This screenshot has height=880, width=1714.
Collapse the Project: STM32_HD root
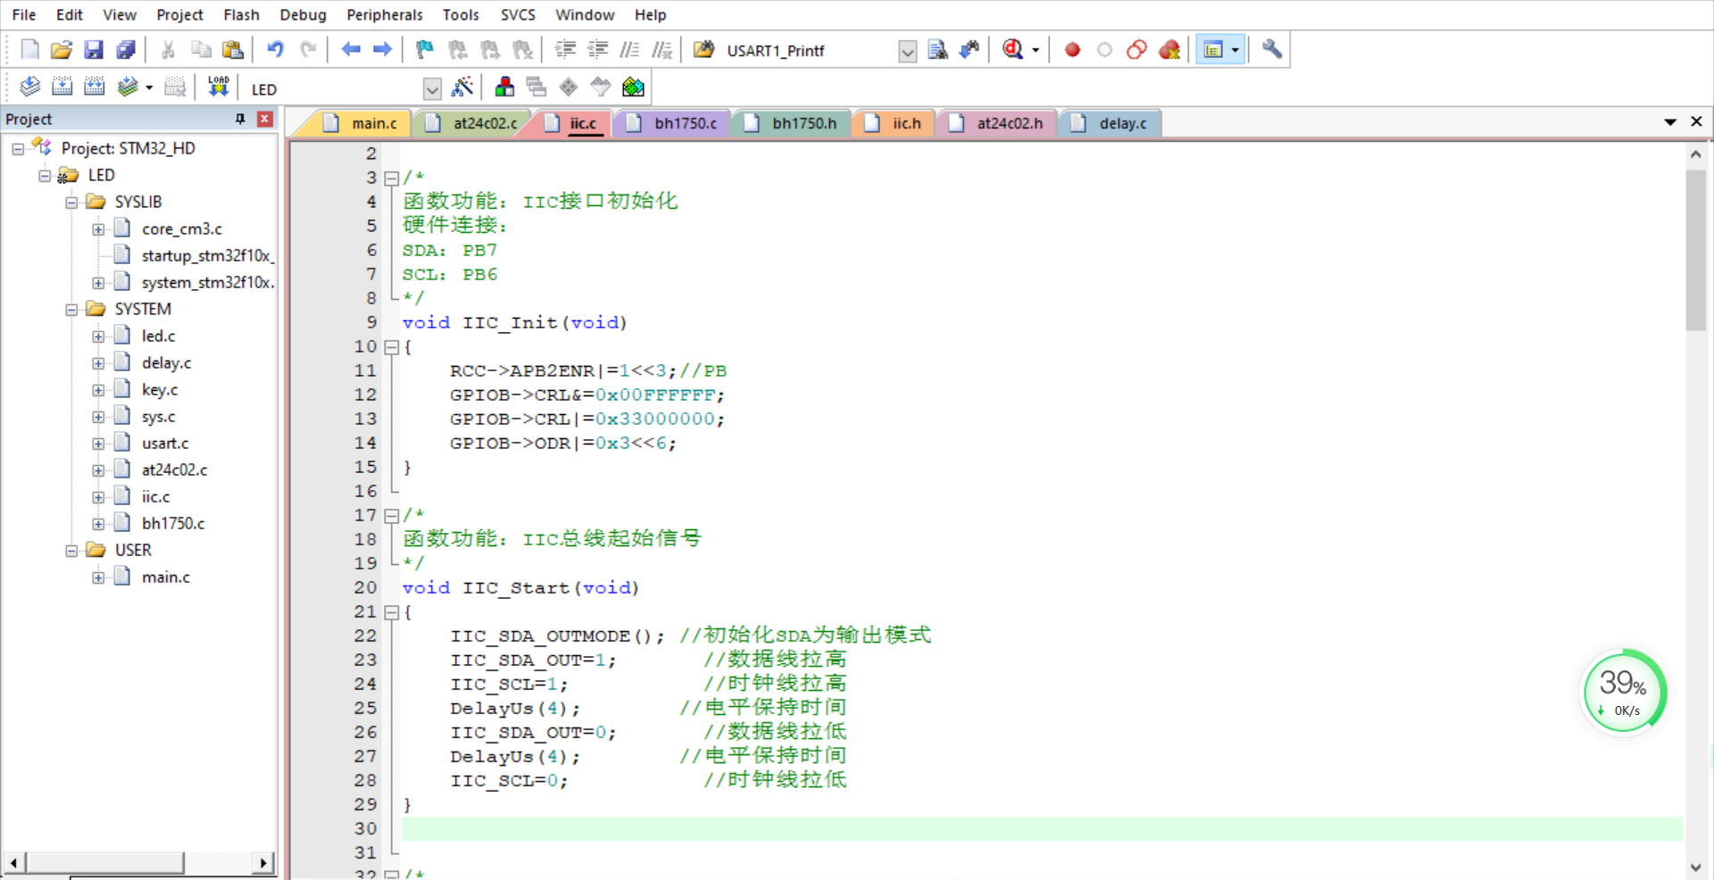pyautogui.click(x=18, y=149)
